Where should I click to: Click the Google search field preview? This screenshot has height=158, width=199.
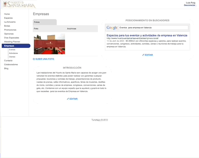click(x=153, y=28)
